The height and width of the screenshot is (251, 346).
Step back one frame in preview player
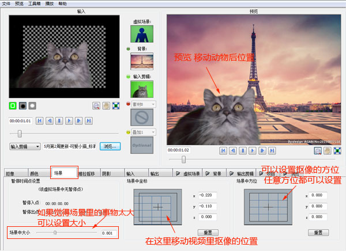click(x=233, y=150)
